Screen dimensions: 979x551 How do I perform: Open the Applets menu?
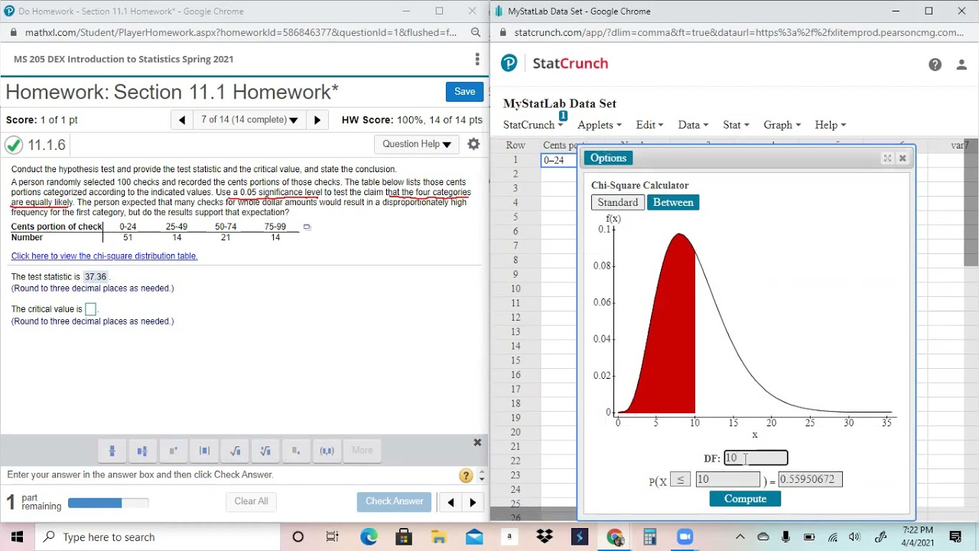[599, 125]
